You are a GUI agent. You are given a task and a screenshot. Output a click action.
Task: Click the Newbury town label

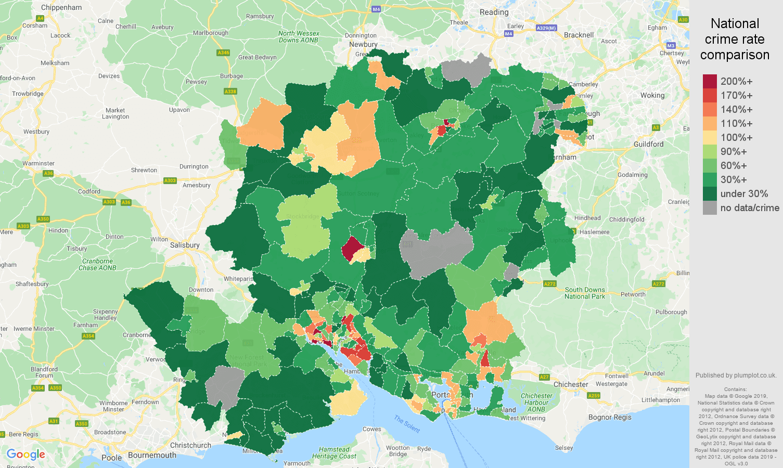click(x=363, y=44)
